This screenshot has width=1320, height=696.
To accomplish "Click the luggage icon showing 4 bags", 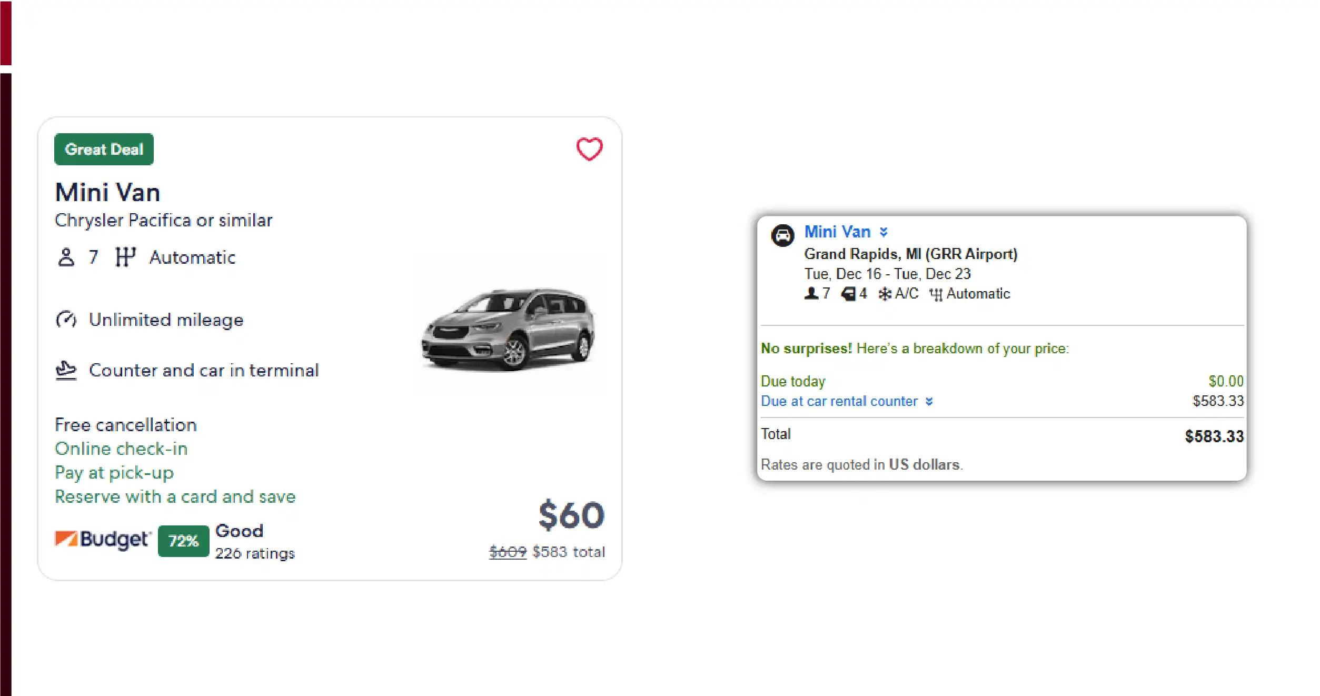I will point(848,294).
